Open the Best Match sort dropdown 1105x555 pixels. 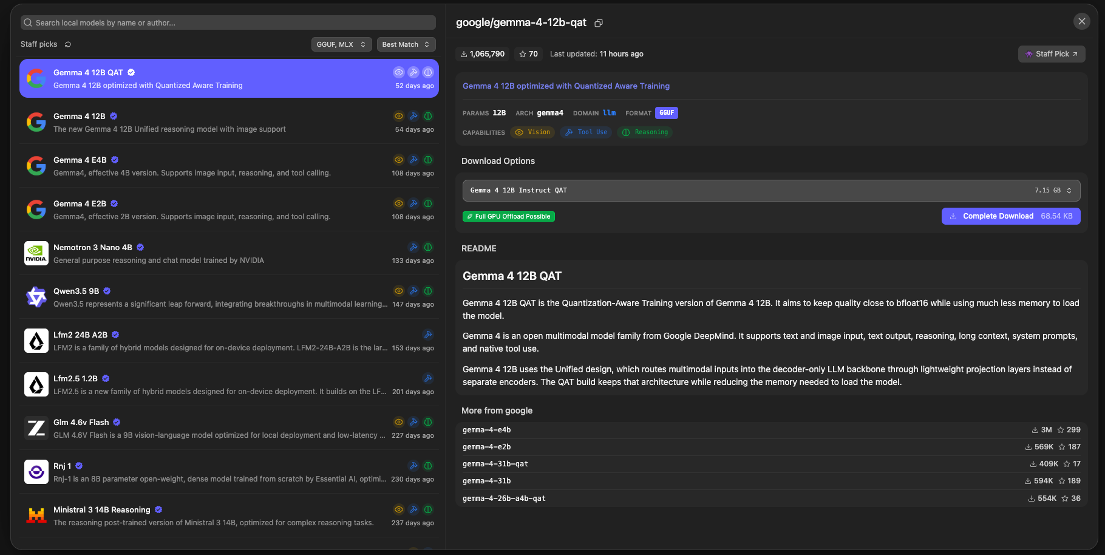click(406, 44)
